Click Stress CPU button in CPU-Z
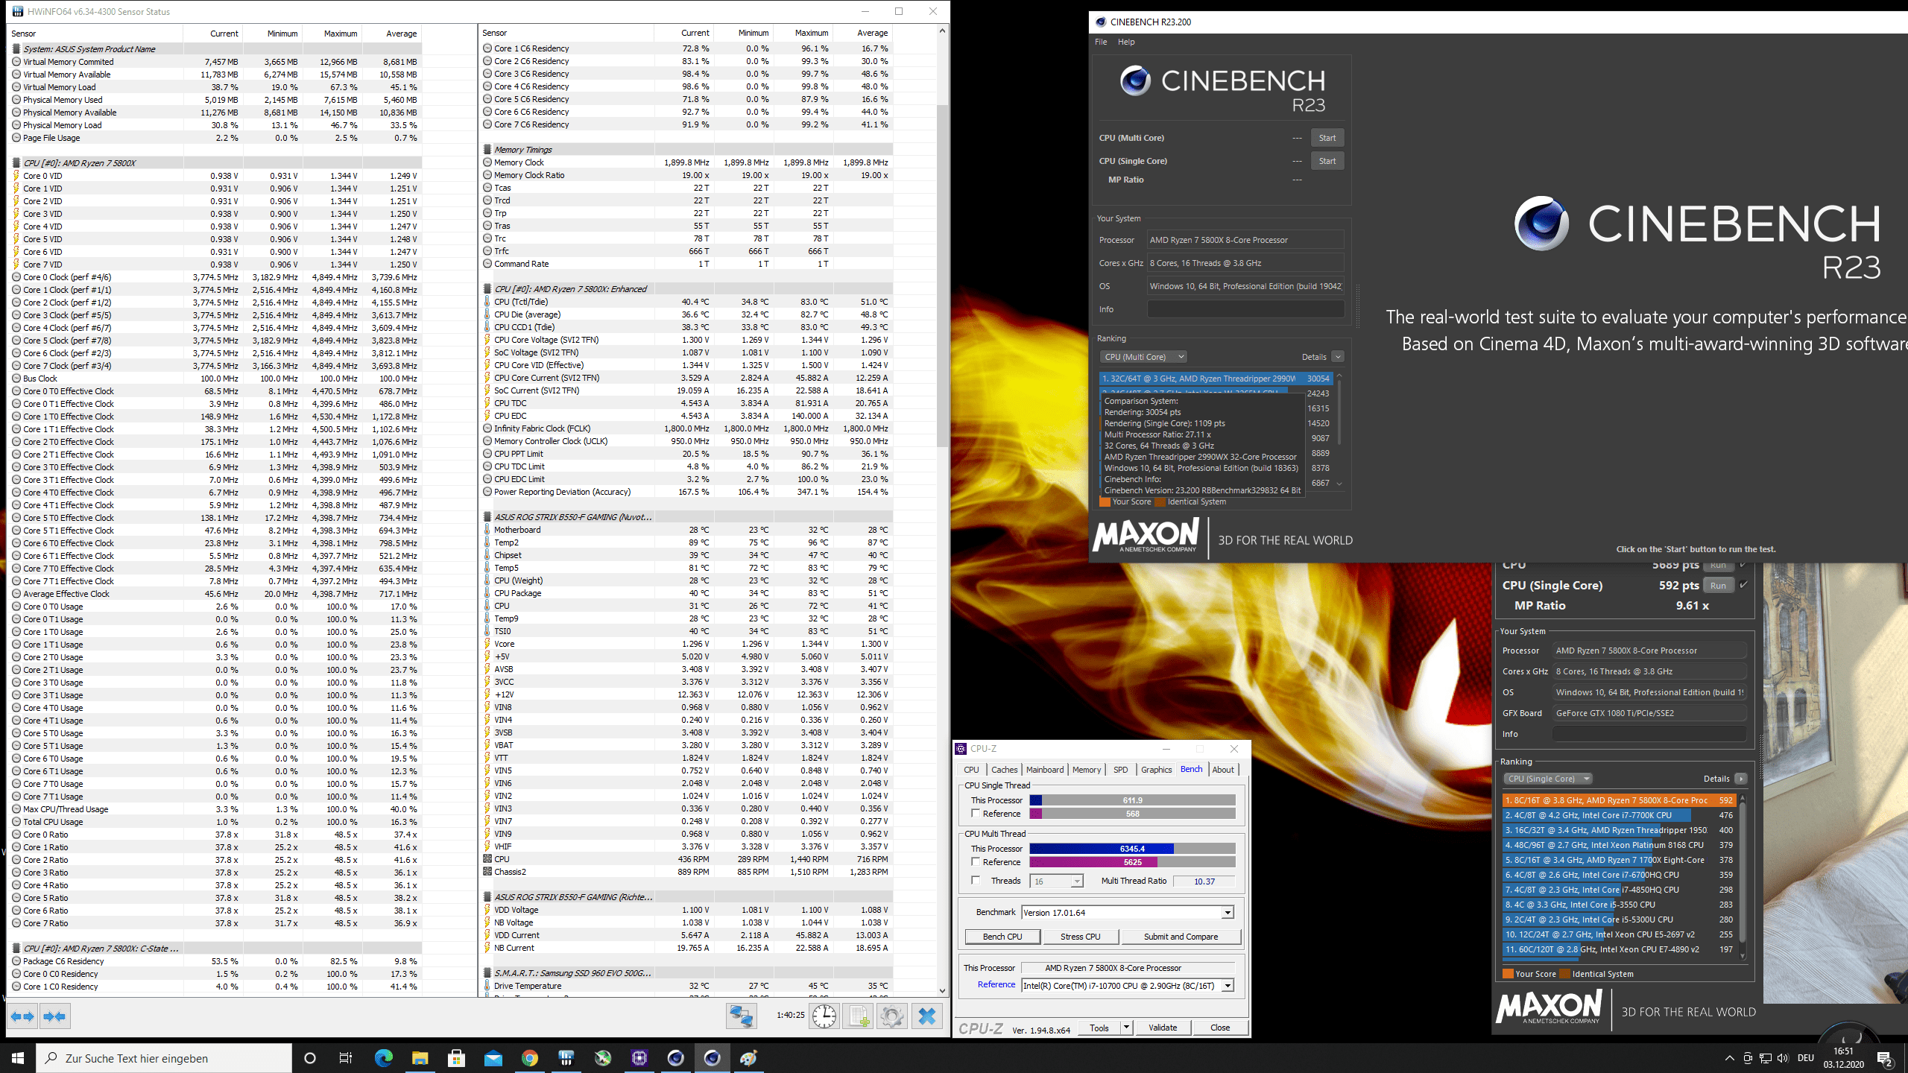Image resolution: width=1908 pixels, height=1073 pixels. point(1081,937)
